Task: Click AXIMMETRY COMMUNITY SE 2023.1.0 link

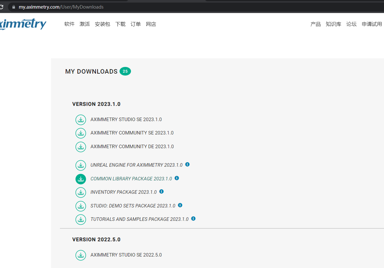Action: click(132, 133)
